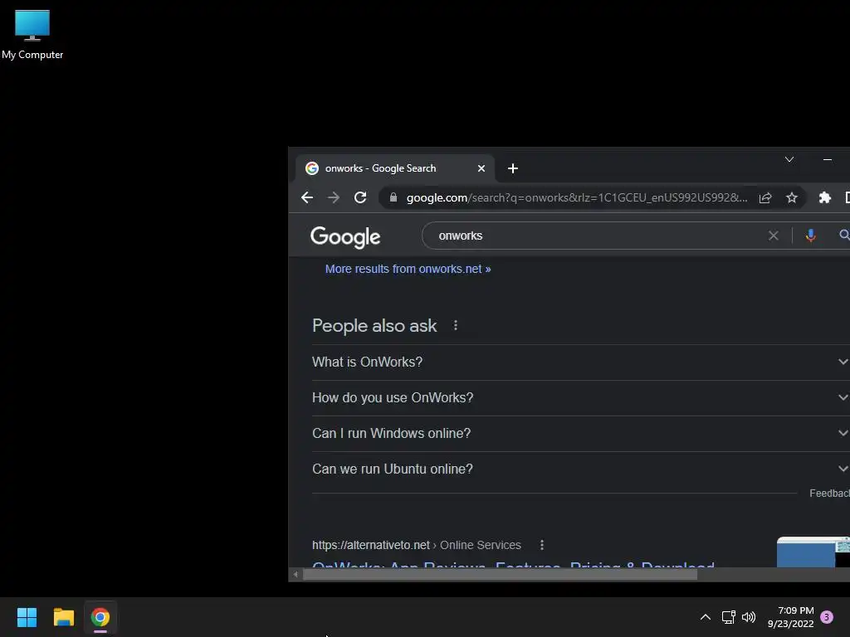Expand "How do you use OnWorks?" question
850x637 pixels.
(580, 397)
